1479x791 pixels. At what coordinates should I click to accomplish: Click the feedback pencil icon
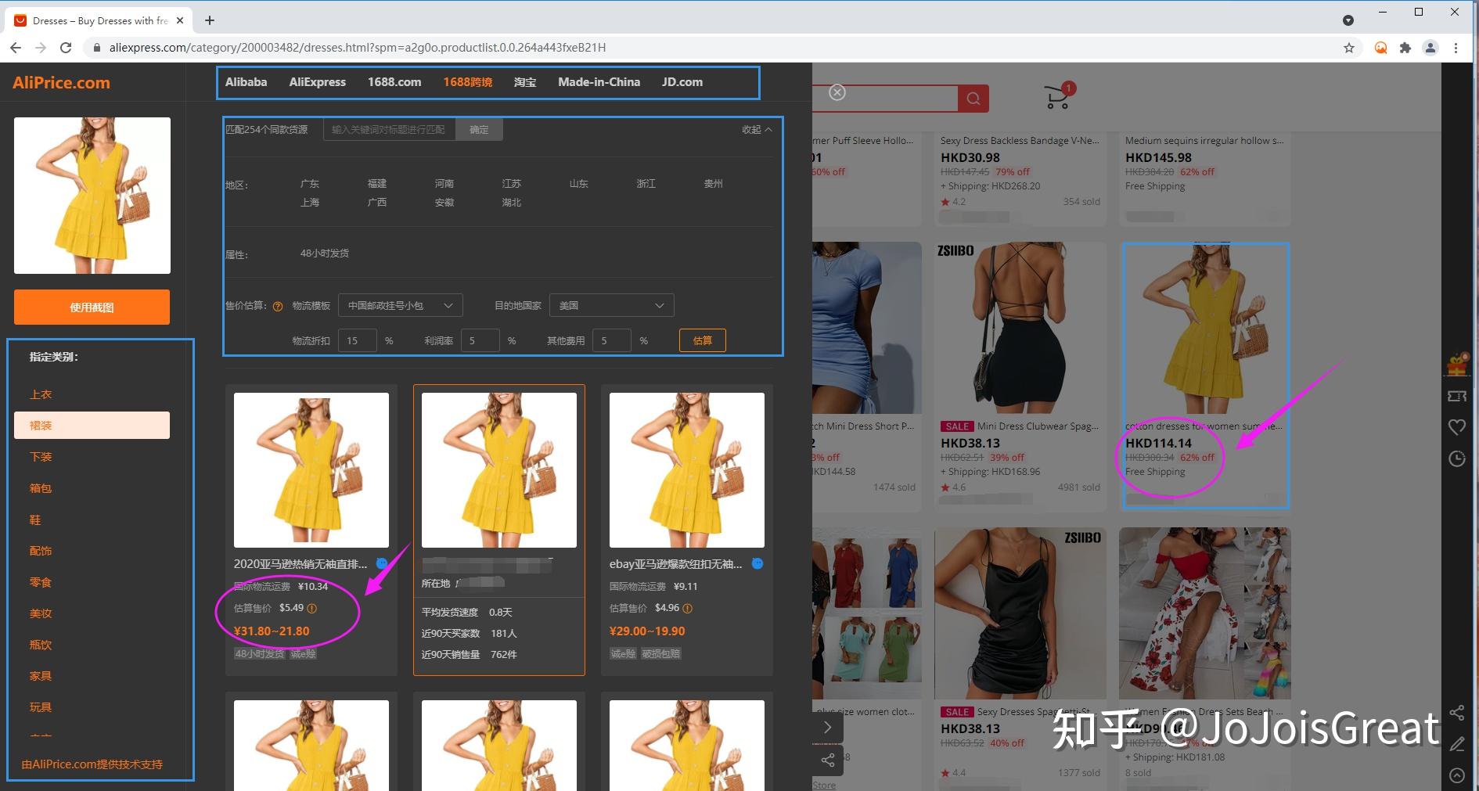click(1457, 744)
